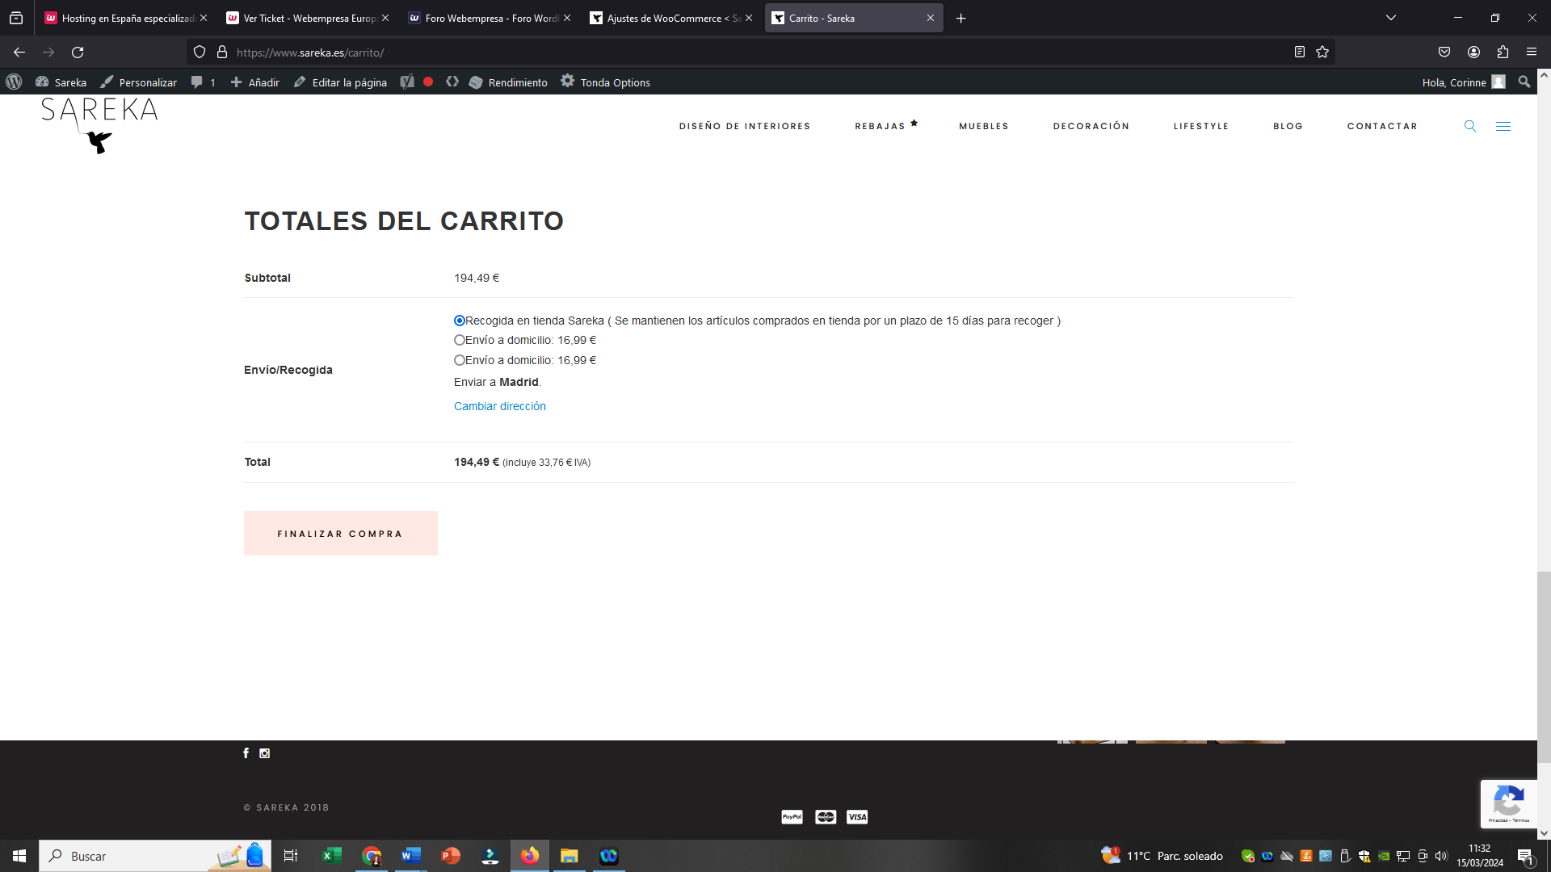The width and height of the screenshot is (1551, 872).
Task: Open the hamburger side menu in Sareka header
Action: click(x=1503, y=126)
